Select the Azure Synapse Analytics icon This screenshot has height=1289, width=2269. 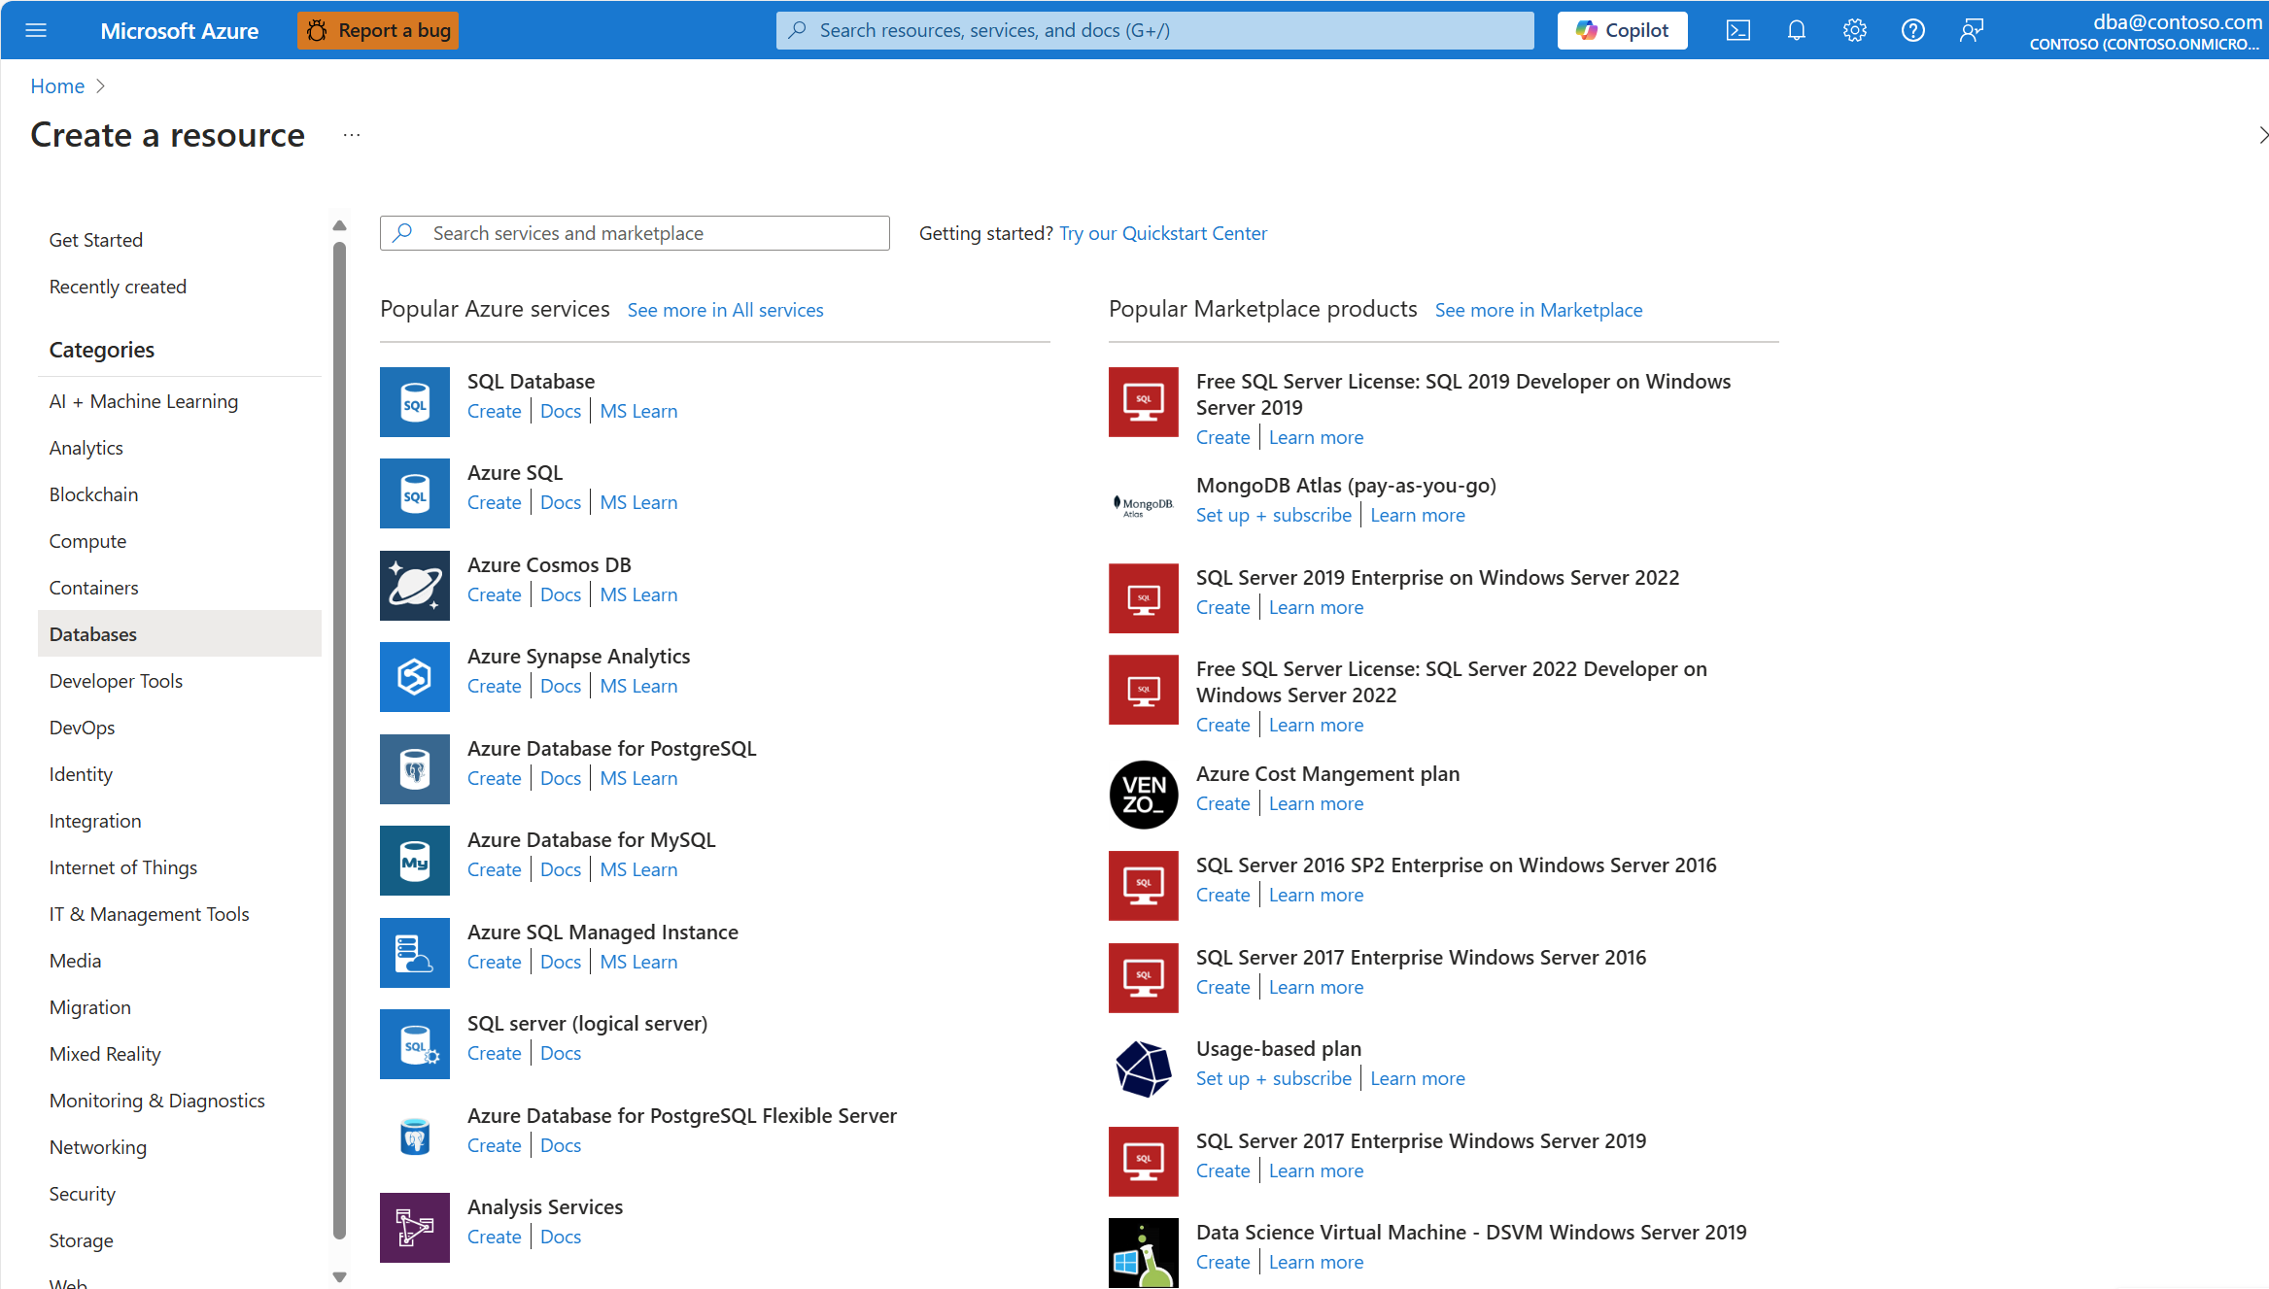[414, 676]
